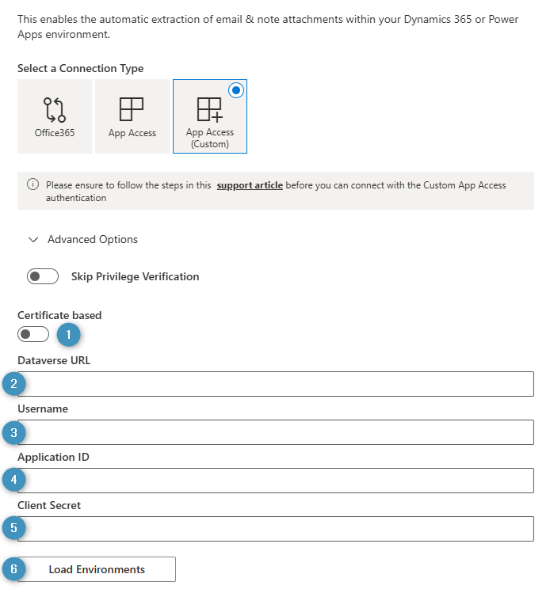Collapse the Advanced Options chevron

pos(33,239)
